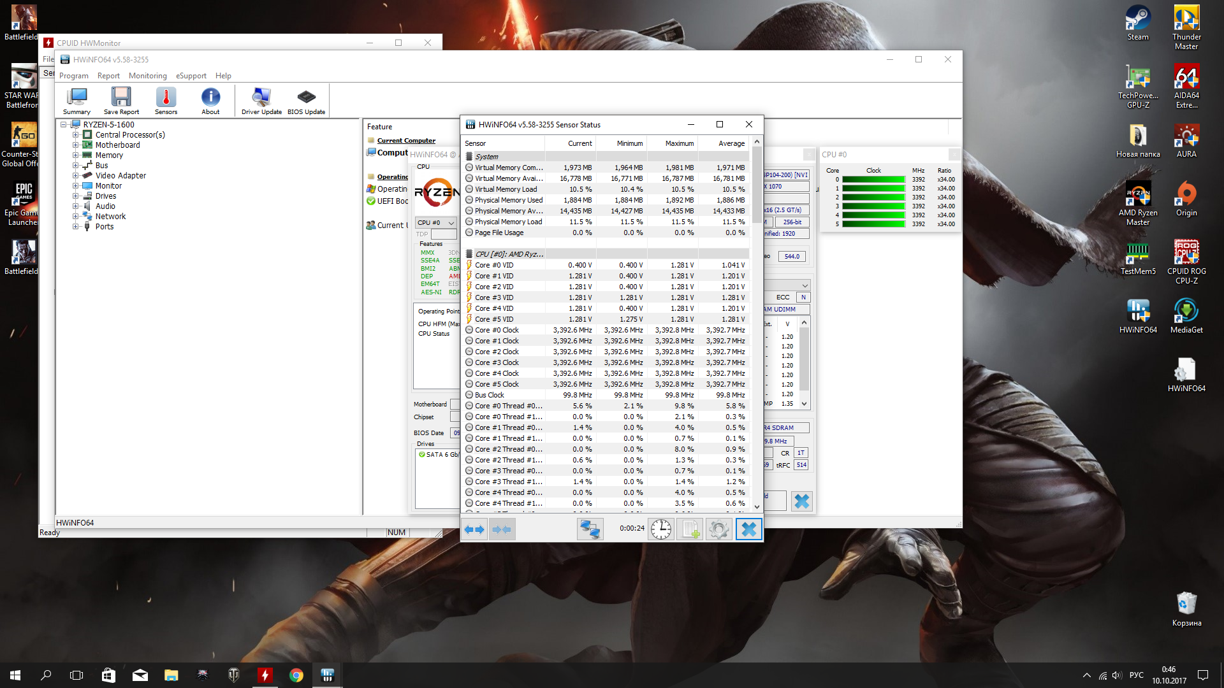The height and width of the screenshot is (688, 1224).
Task: Collapse the RYZEN-5-1600 root node
Action: point(64,125)
